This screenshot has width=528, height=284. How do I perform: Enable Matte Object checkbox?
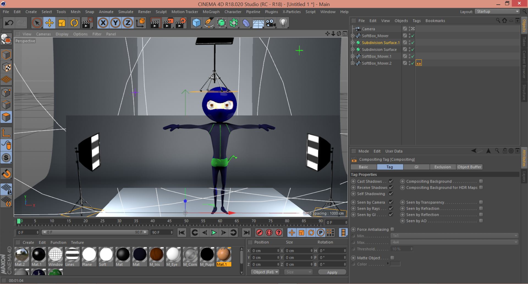[x=392, y=258]
